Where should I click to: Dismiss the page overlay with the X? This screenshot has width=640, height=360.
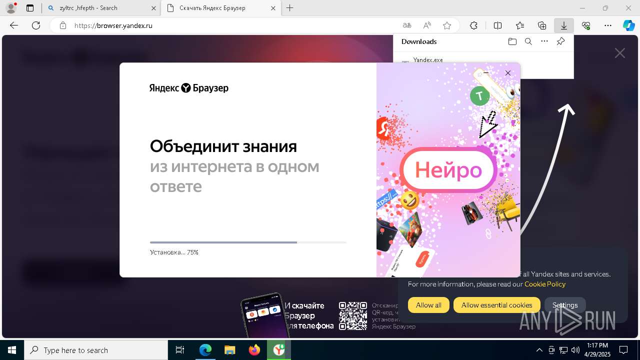coord(620,53)
